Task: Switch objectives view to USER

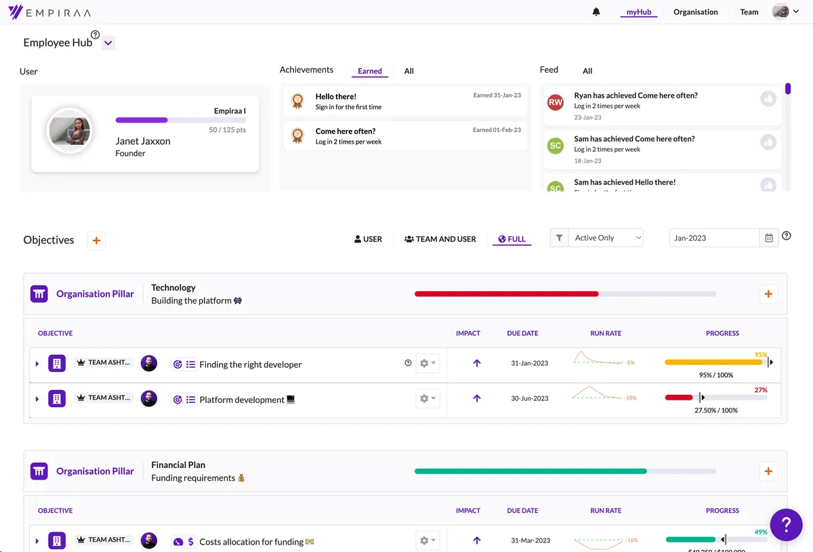Action: [368, 239]
